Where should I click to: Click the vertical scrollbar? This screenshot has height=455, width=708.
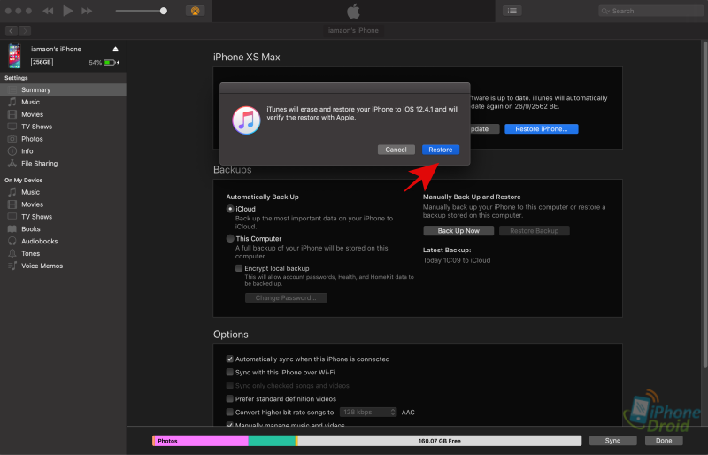(x=704, y=204)
